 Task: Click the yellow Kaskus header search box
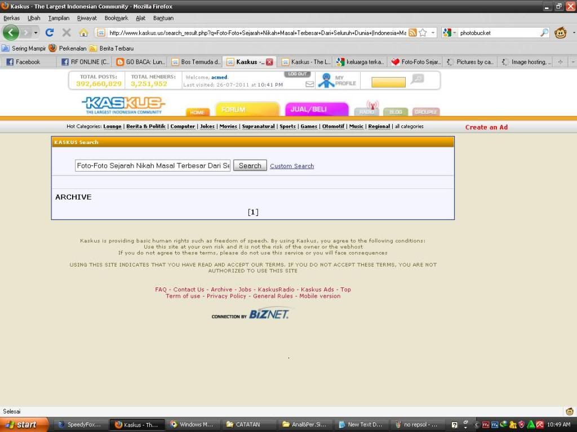[389, 82]
